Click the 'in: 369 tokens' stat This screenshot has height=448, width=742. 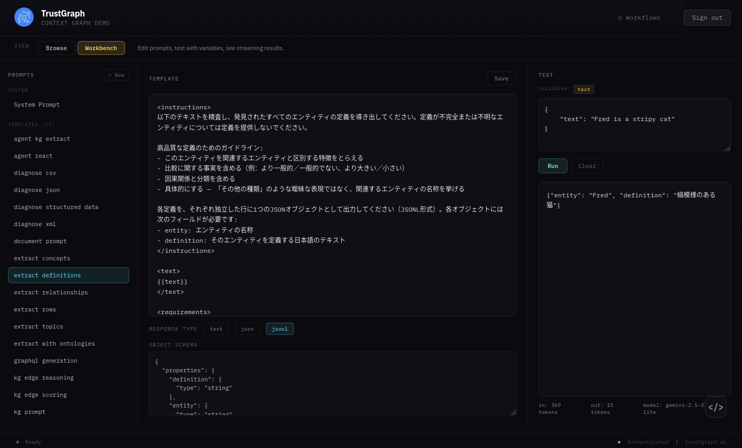click(550, 409)
